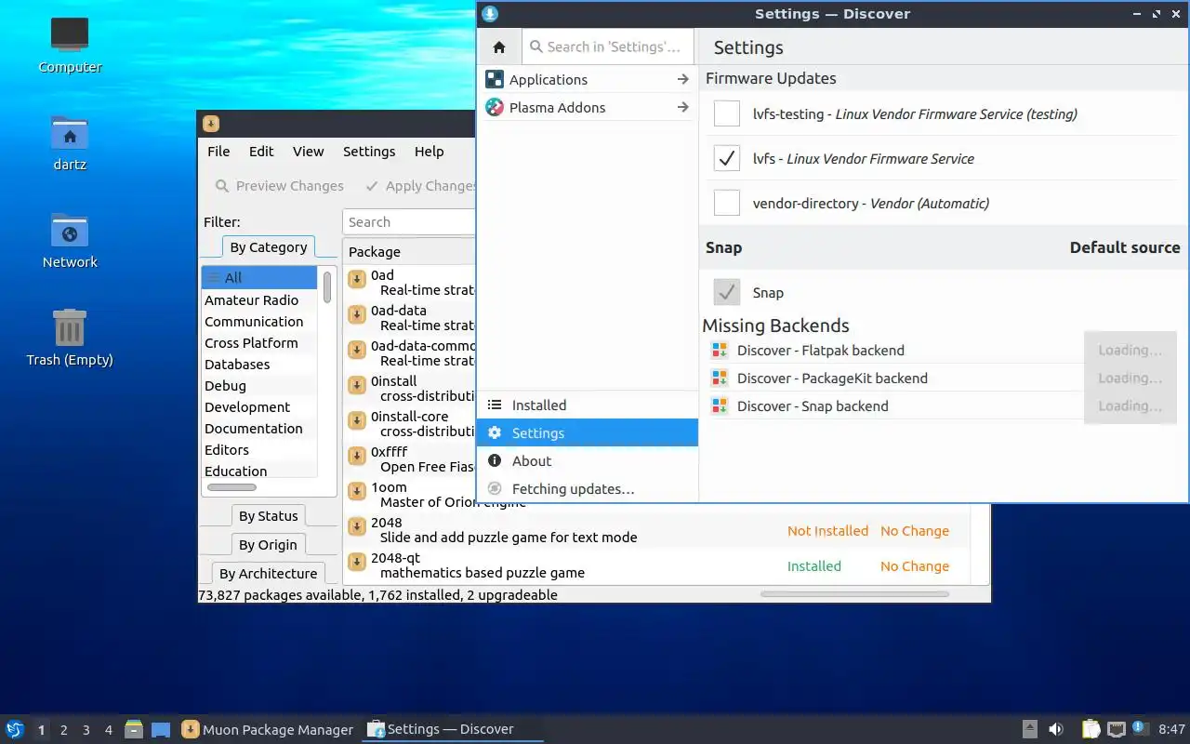Click the About info icon in Discover sidebar

click(x=495, y=460)
